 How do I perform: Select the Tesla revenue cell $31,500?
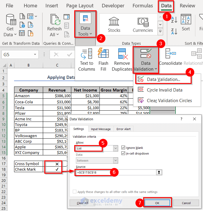tap(57, 108)
